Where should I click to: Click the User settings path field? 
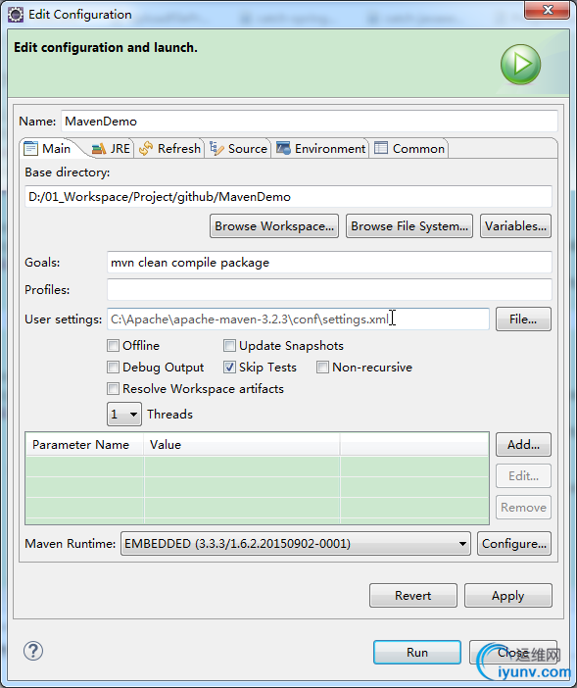pos(298,319)
